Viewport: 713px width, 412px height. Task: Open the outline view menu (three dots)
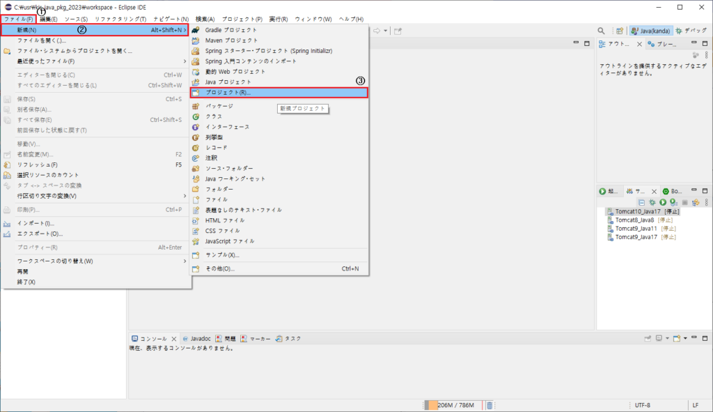pyautogui.click(x=706, y=55)
